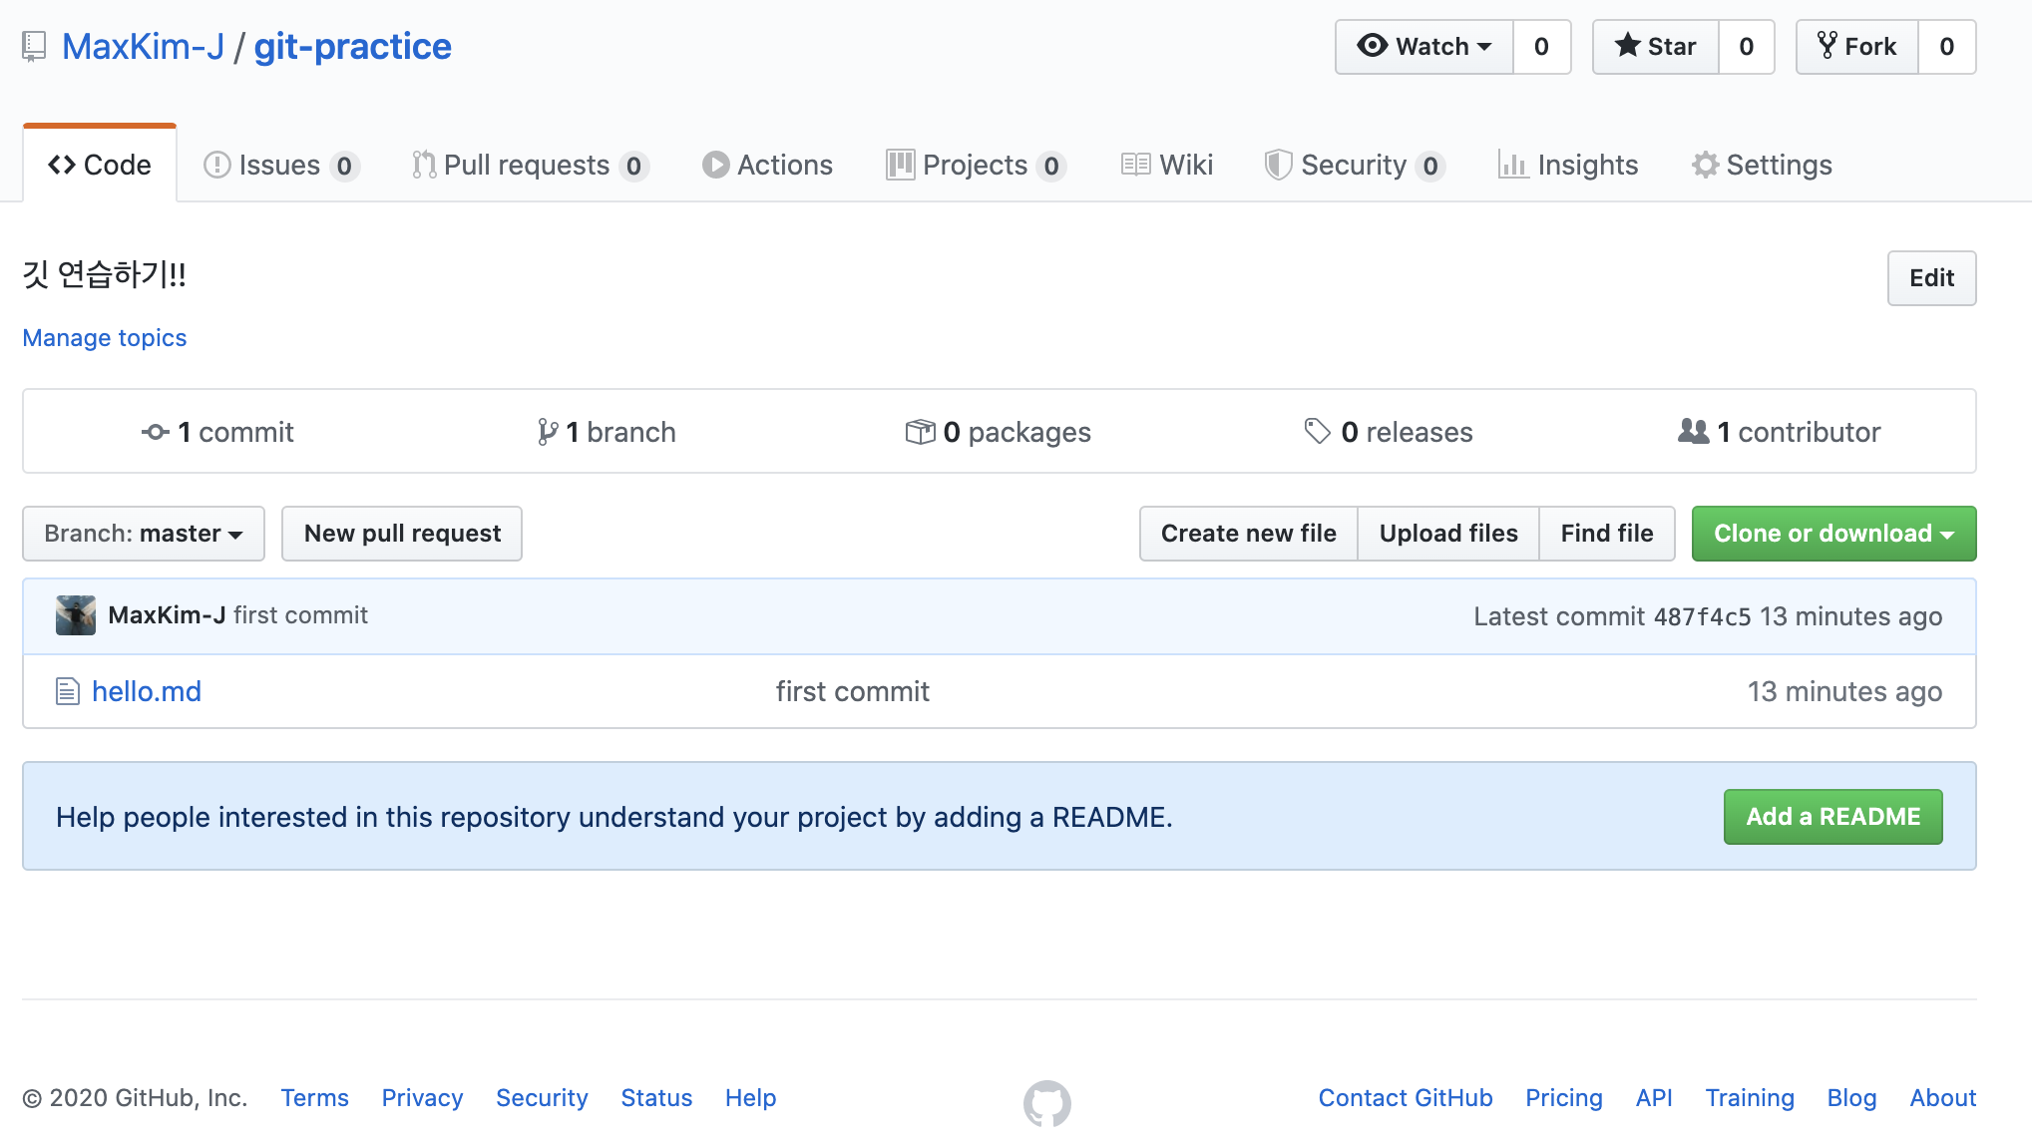Click the Edit description button
This screenshot has height=1148, width=2032.
pos(1931,278)
